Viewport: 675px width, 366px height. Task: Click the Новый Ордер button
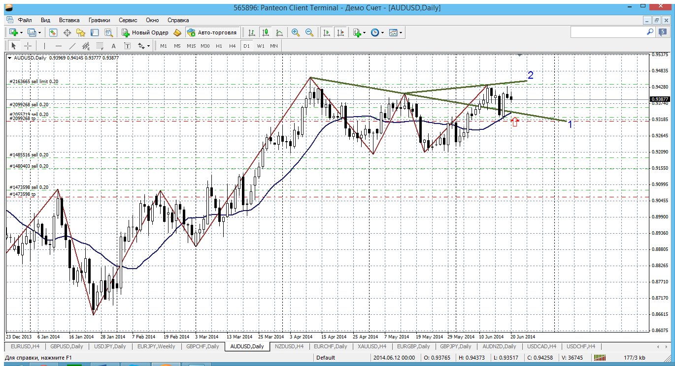[145, 32]
